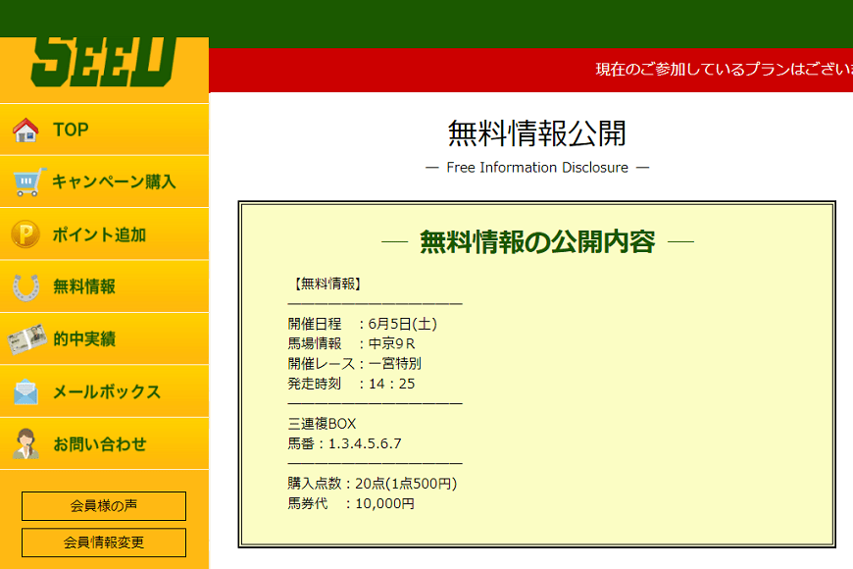Click the SEED logo
This screenshot has height=569, width=853.
(104, 63)
